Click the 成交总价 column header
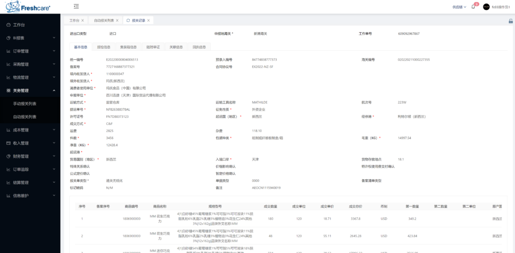This screenshot has height=253, width=515. tap(356, 206)
